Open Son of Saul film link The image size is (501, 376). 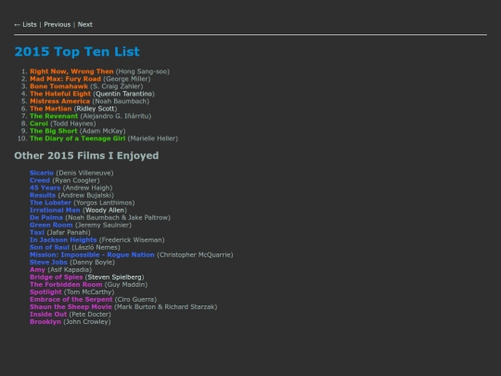49,247
